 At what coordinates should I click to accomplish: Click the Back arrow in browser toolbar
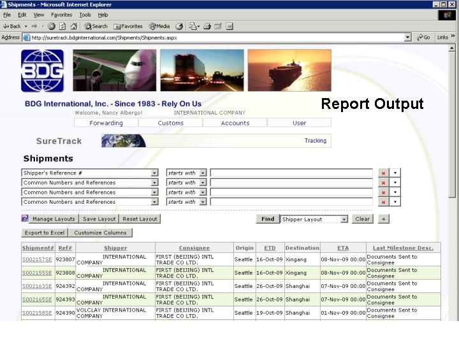pos(11,26)
